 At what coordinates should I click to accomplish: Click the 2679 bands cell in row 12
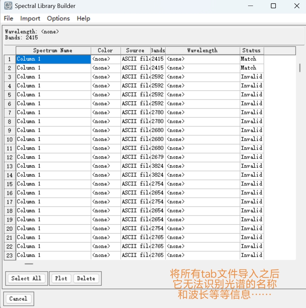pyautogui.click(x=158, y=157)
